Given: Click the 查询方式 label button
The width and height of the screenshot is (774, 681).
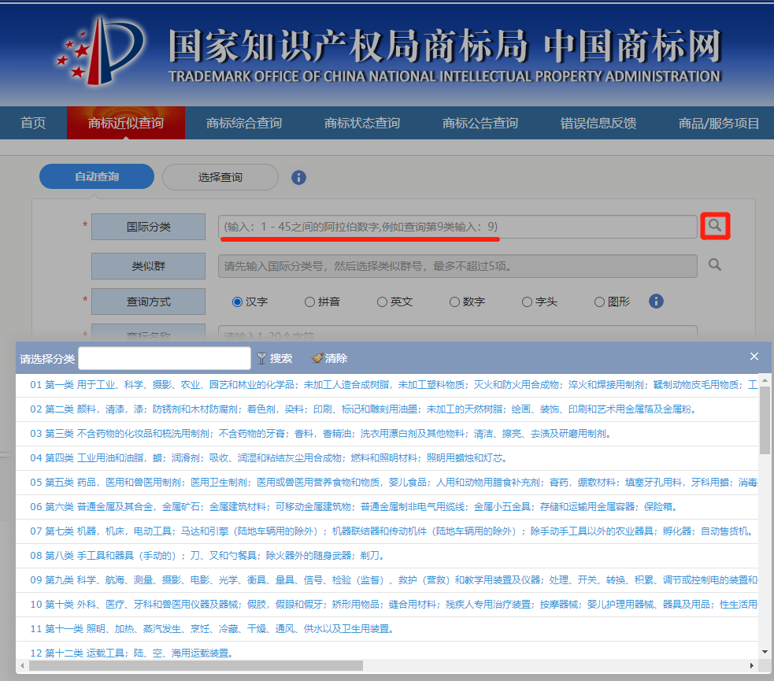Looking at the screenshot, I should coord(148,302).
